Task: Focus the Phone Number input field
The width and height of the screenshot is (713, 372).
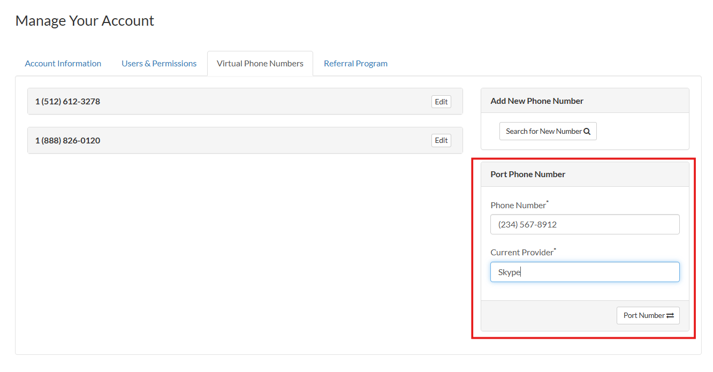Action: coord(585,224)
